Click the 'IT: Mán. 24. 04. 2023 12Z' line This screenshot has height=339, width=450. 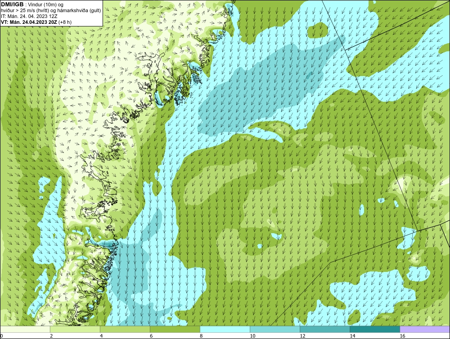29,16
